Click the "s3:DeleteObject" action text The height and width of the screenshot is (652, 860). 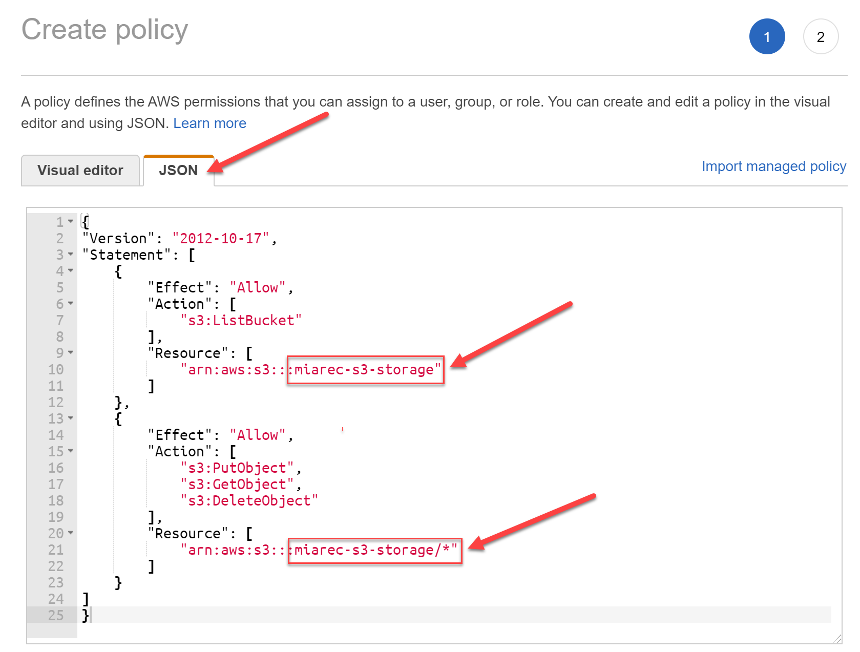(249, 500)
